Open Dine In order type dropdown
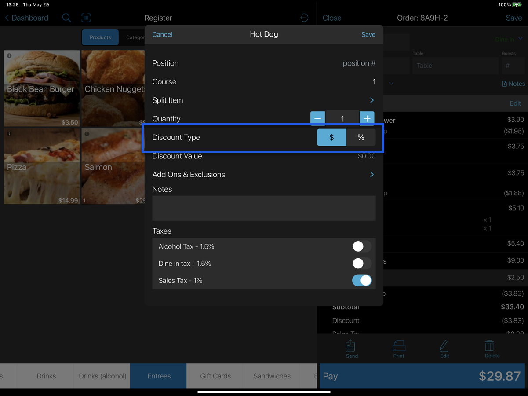The height and width of the screenshot is (396, 528). coord(509,39)
